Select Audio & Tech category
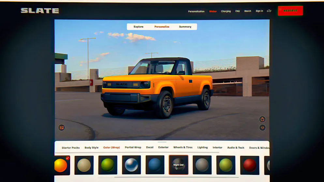This screenshot has height=182, width=324. (x=236, y=148)
